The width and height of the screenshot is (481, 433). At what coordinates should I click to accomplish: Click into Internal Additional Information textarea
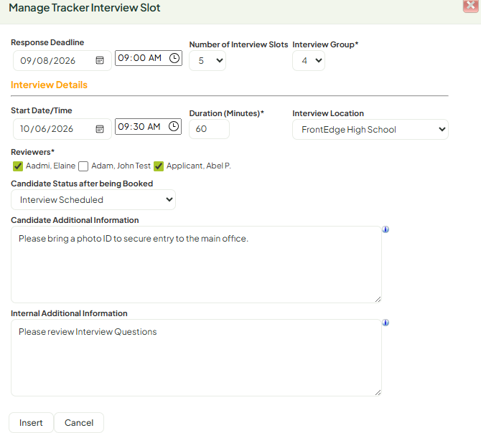coord(196,358)
